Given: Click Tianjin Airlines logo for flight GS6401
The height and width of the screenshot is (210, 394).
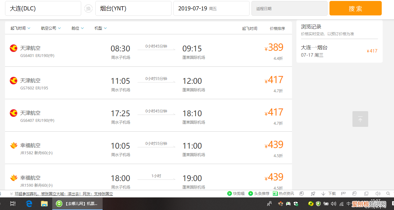Looking at the screenshot, I should tap(14, 48).
